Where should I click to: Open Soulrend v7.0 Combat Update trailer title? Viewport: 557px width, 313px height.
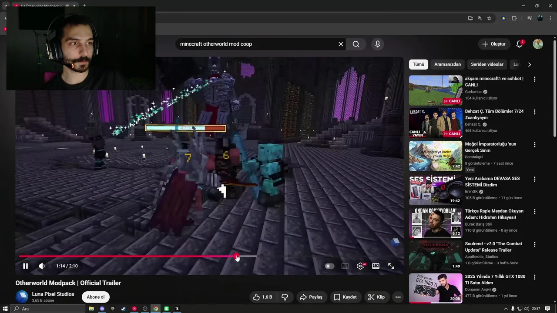pos(493,247)
